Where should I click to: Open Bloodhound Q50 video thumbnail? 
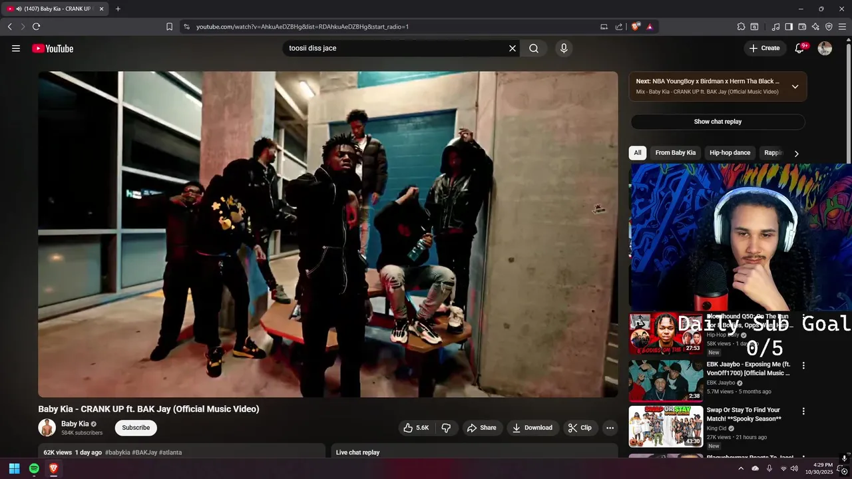point(666,334)
